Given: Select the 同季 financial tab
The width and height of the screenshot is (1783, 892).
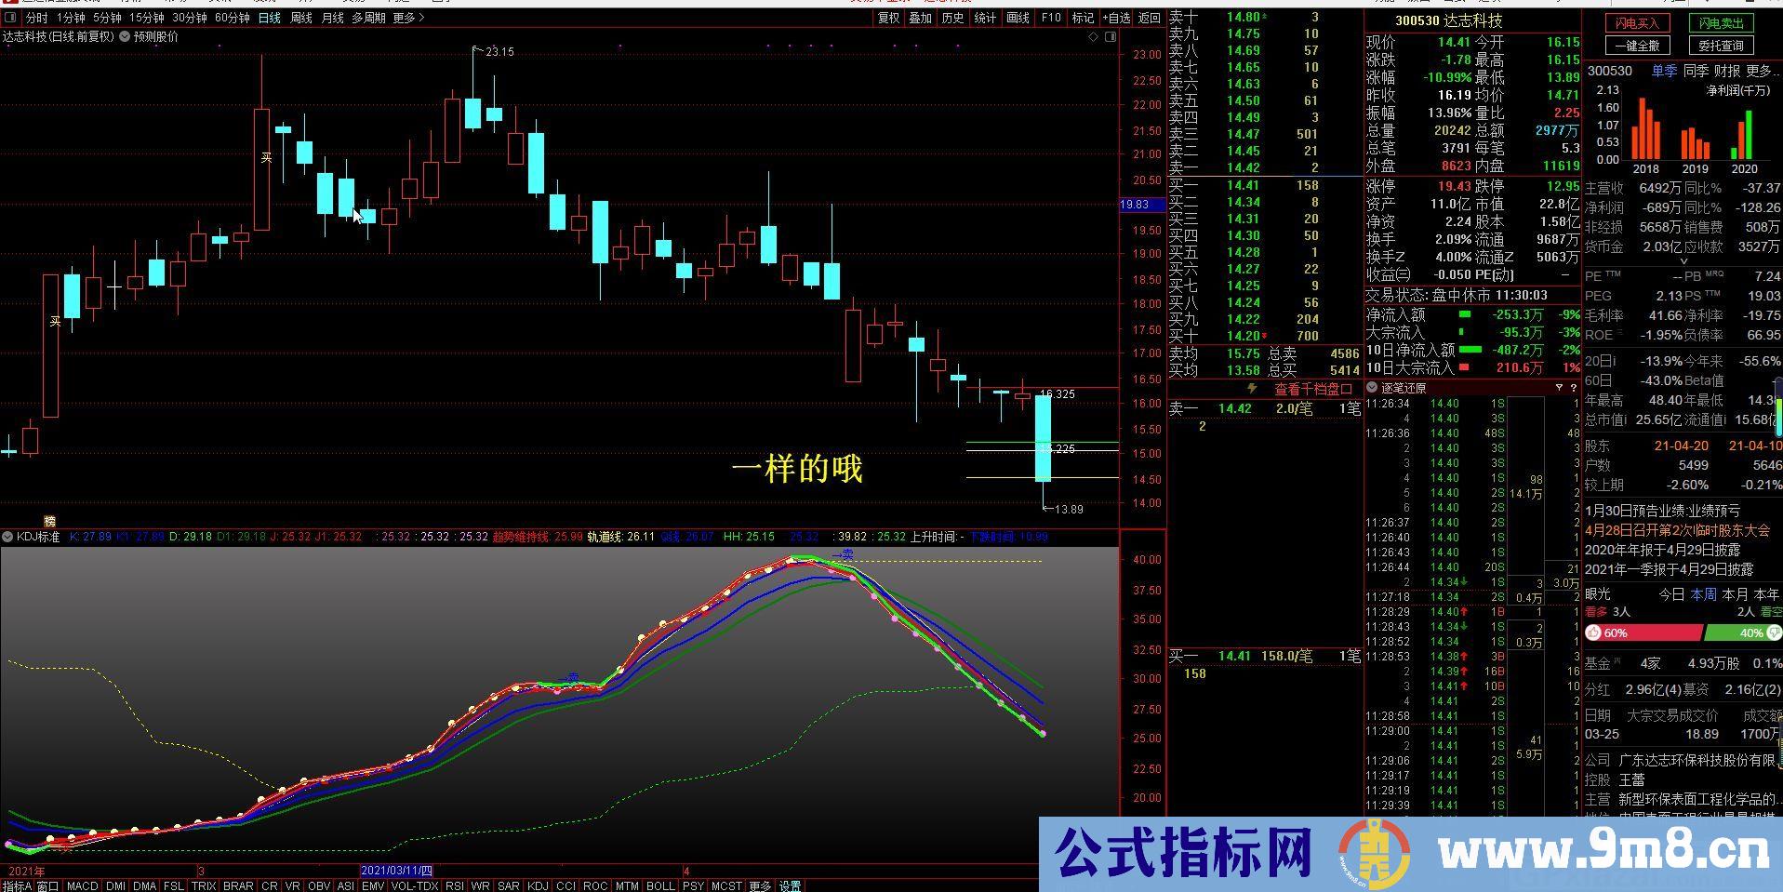Looking at the screenshot, I should [1696, 71].
